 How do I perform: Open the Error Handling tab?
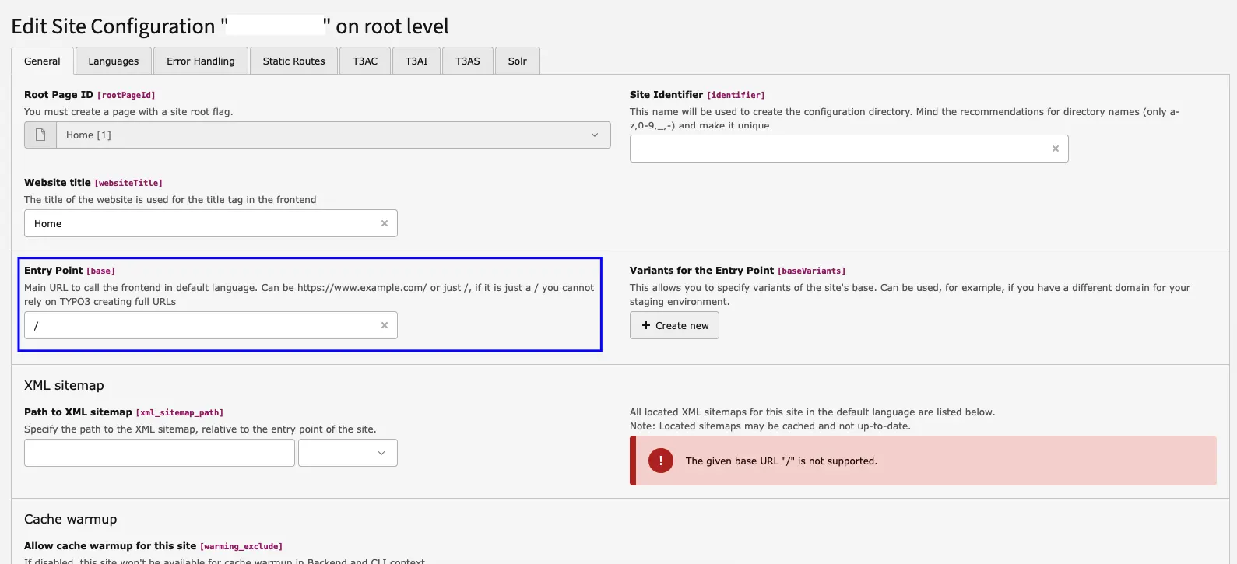200,61
